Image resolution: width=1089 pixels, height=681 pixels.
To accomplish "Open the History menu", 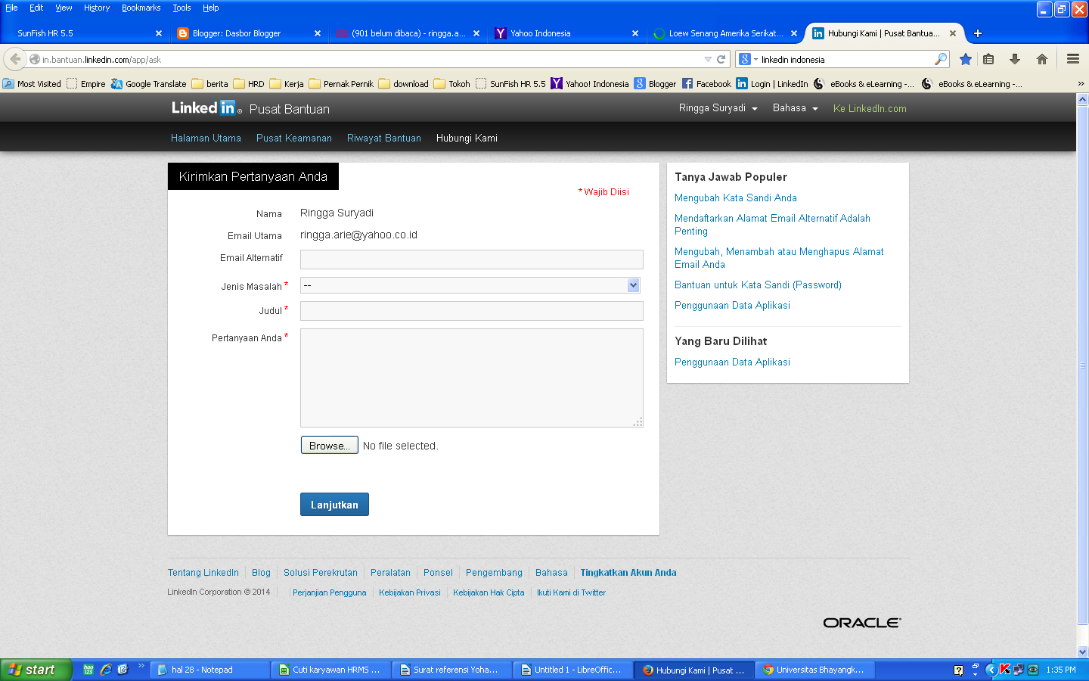I will tap(97, 8).
